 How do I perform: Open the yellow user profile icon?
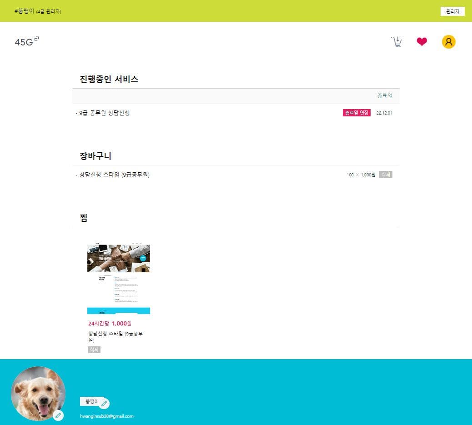coord(448,42)
